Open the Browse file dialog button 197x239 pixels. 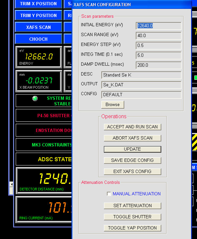(112, 104)
